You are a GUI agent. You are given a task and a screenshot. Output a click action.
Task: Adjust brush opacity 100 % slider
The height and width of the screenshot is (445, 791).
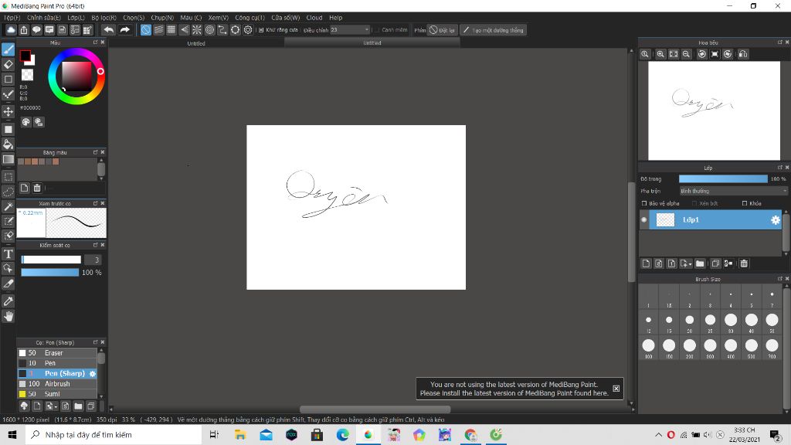click(x=49, y=273)
